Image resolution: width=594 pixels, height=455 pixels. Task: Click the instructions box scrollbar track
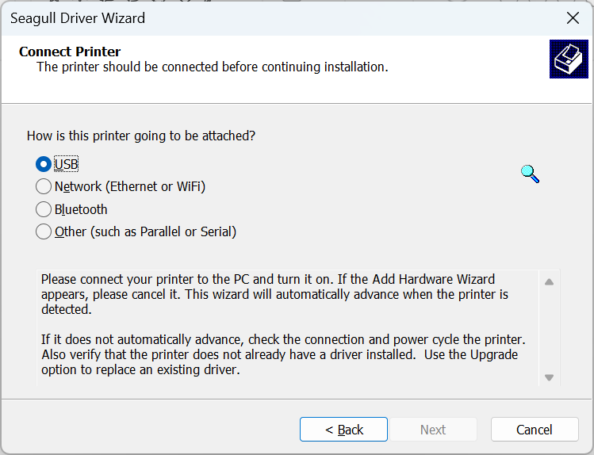point(549,329)
